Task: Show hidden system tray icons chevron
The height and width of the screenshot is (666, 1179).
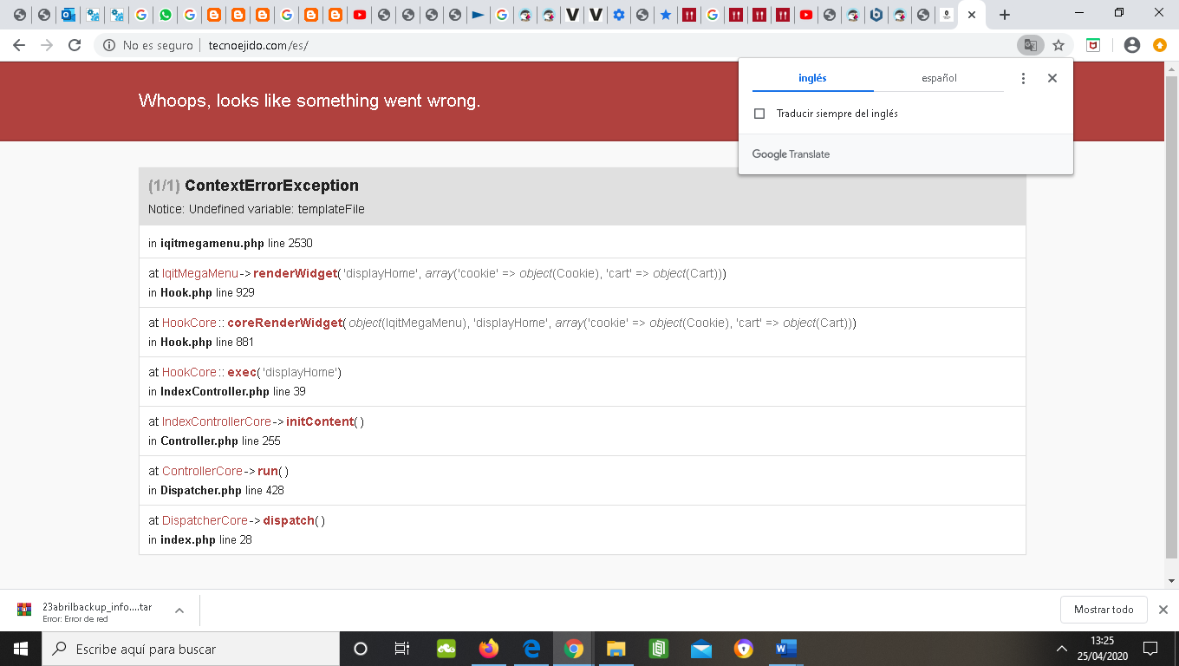Action: point(1062,649)
